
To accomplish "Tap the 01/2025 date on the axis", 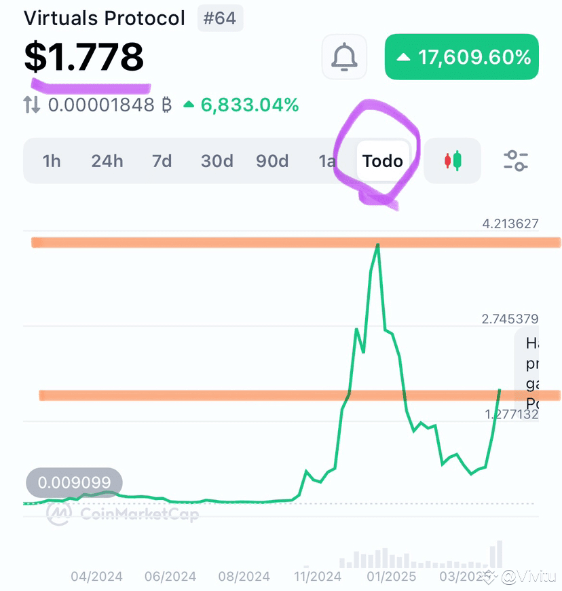I will 392,576.
